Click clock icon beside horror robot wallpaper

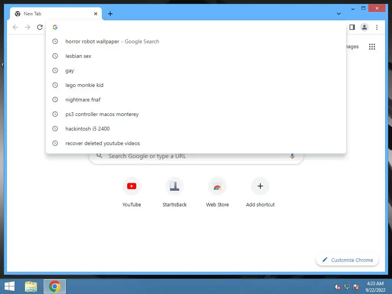55,41
